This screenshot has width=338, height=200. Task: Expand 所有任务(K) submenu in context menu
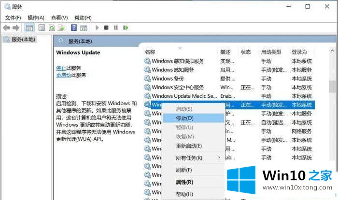(193, 158)
